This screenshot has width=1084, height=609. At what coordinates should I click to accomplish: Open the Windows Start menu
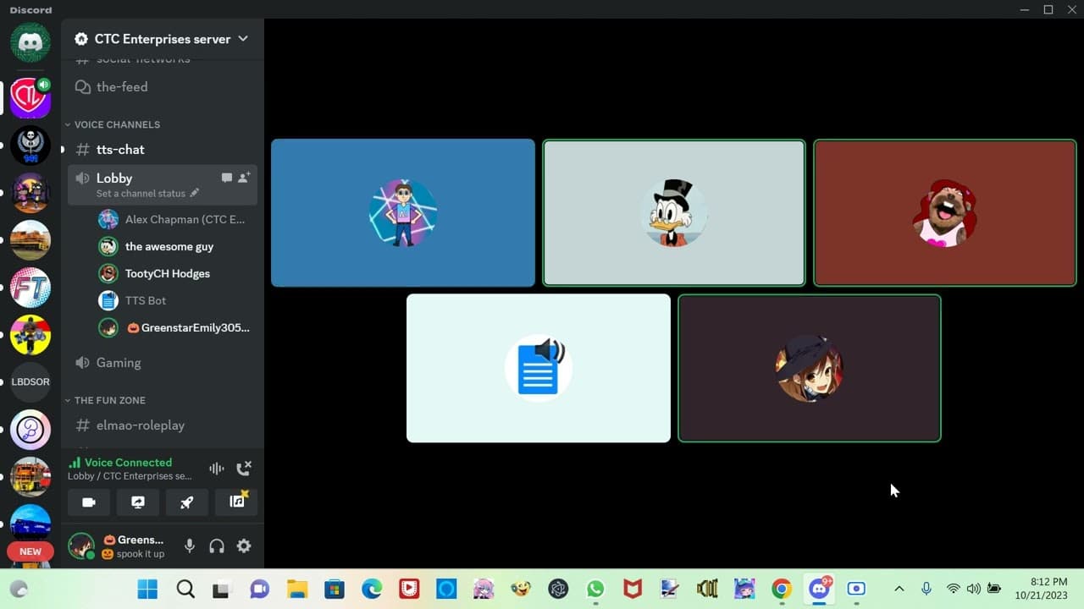(147, 589)
